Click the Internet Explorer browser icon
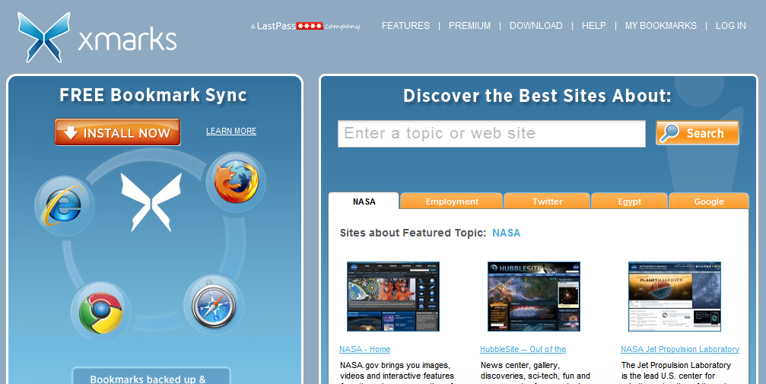766x384 pixels. (x=64, y=206)
